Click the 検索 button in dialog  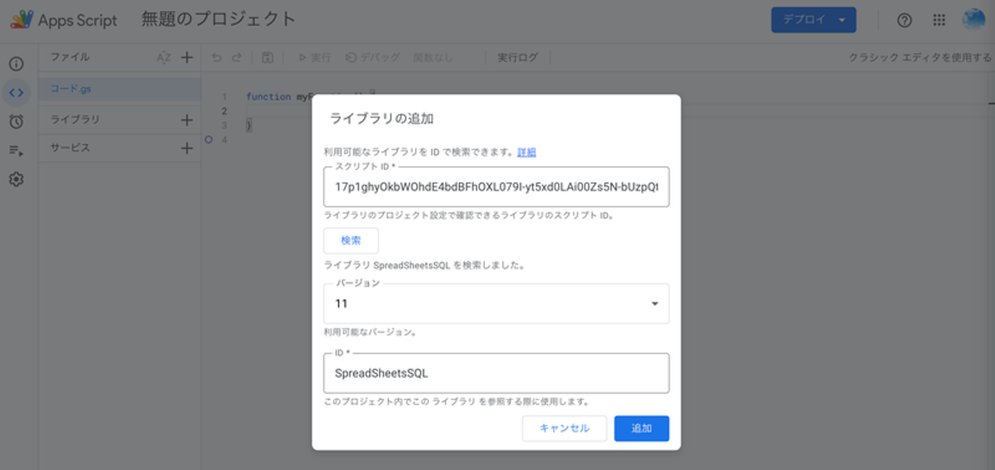351,241
